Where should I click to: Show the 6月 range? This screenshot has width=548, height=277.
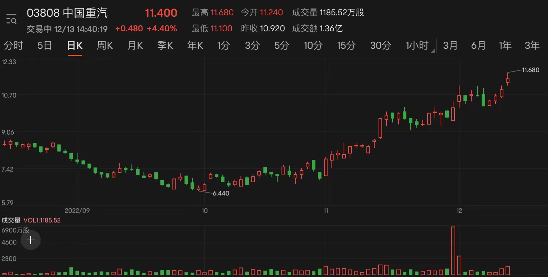click(478, 46)
